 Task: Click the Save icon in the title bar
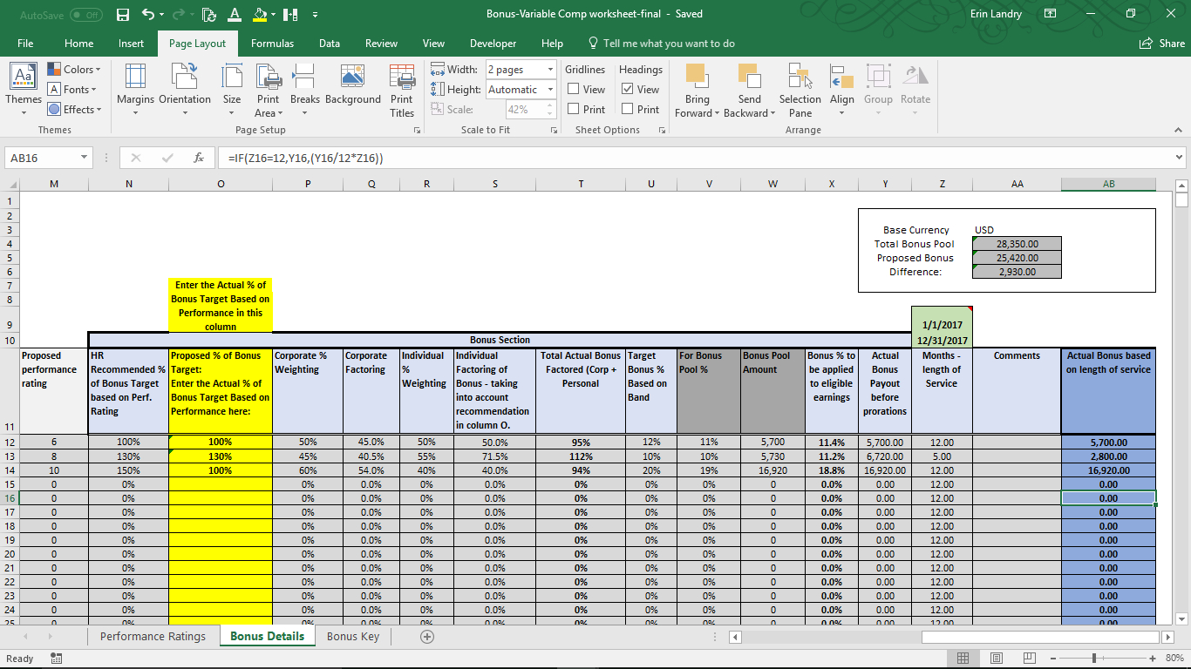tap(123, 14)
